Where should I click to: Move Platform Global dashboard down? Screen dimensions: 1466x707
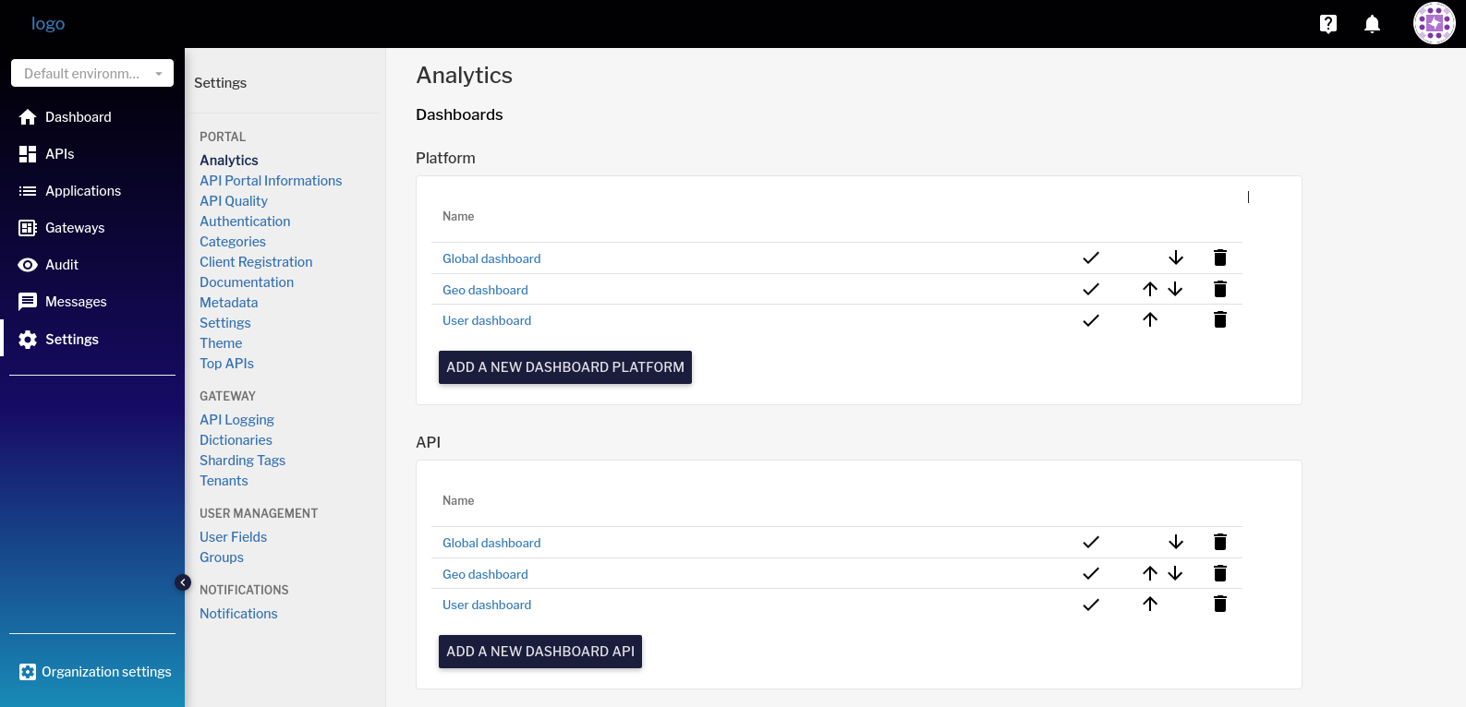click(1175, 258)
